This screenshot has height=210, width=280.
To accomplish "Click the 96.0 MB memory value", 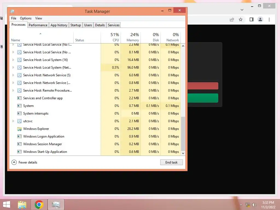I will pyautogui.click(x=133, y=68).
